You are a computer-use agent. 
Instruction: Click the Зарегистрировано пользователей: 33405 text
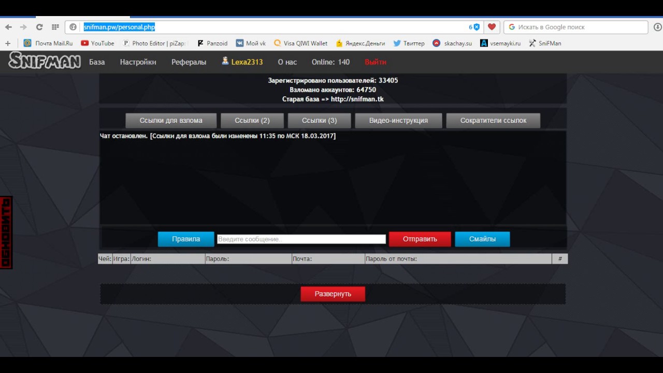(x=333, y=80)
